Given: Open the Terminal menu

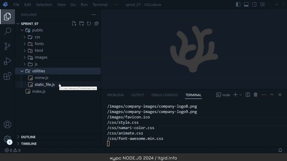Looking at the screenshot, I should coord(100,5).
